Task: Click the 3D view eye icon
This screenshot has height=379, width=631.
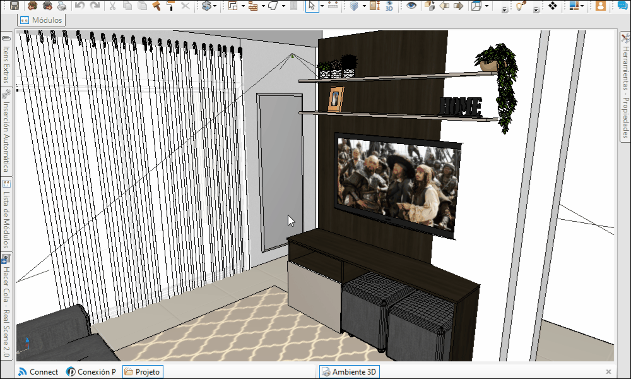Action: [x=389, y=6]
